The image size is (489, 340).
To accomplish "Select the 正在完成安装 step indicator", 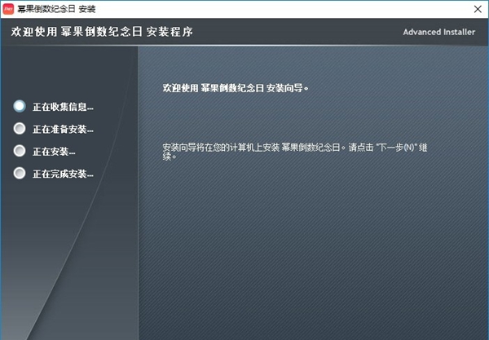I will coord(20,173).
